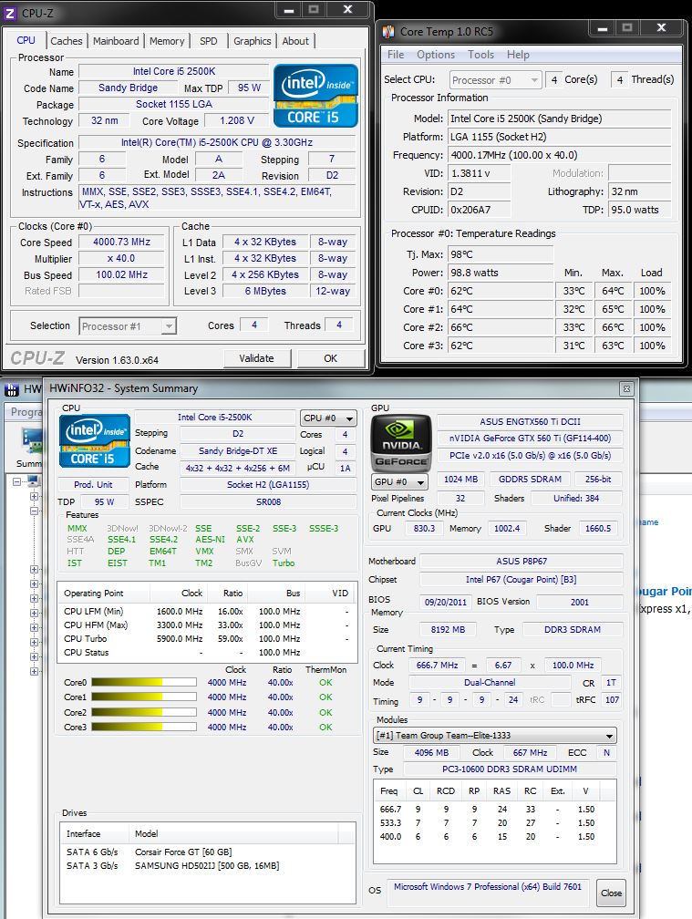
Task: Open the File menu in Core Temp
Action: click(396, 55)
